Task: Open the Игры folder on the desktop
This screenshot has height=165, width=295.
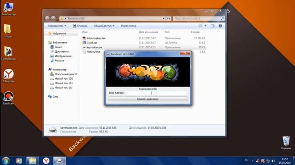Action: tap(8, 31)
